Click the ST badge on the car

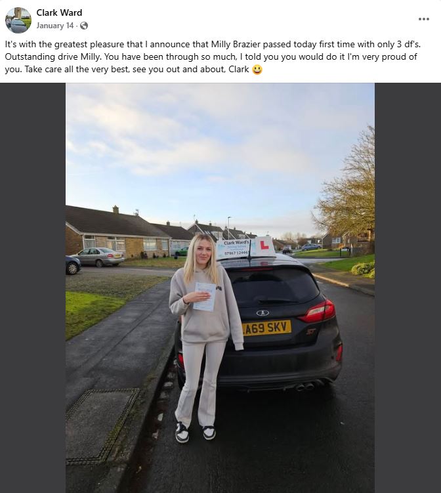click(x=311, y=331)
